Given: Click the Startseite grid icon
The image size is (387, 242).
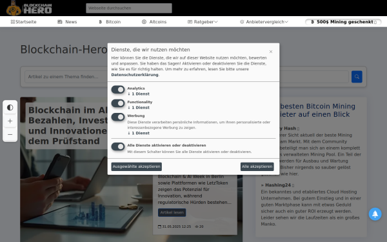Looking at the screenshot, I should [x=13, y=22].
